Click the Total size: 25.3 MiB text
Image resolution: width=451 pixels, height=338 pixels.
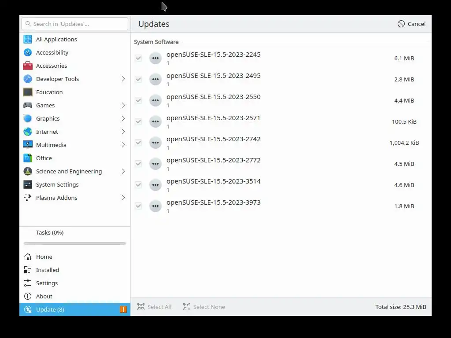click(401, 307)
